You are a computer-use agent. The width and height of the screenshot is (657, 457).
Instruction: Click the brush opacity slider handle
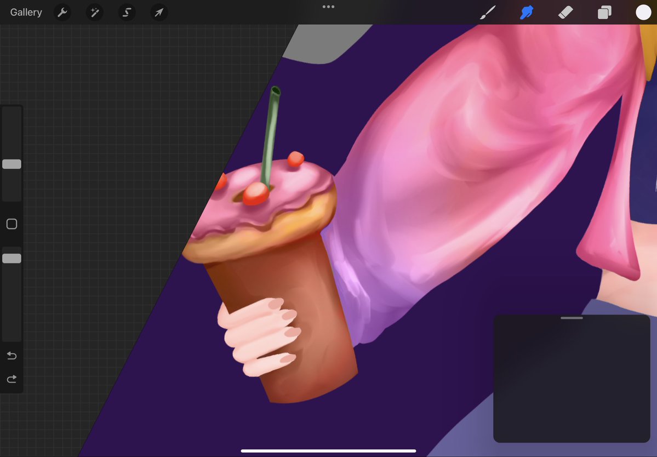tap(12, 259)
